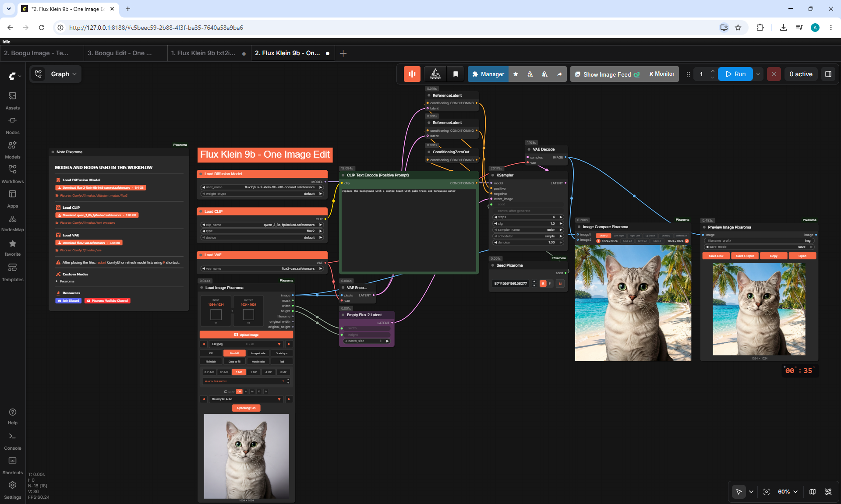Screen dimensions: 841x504
Task: Select the '2. Flux Klein 9b - On...' workflow tab
Action: 293,53
